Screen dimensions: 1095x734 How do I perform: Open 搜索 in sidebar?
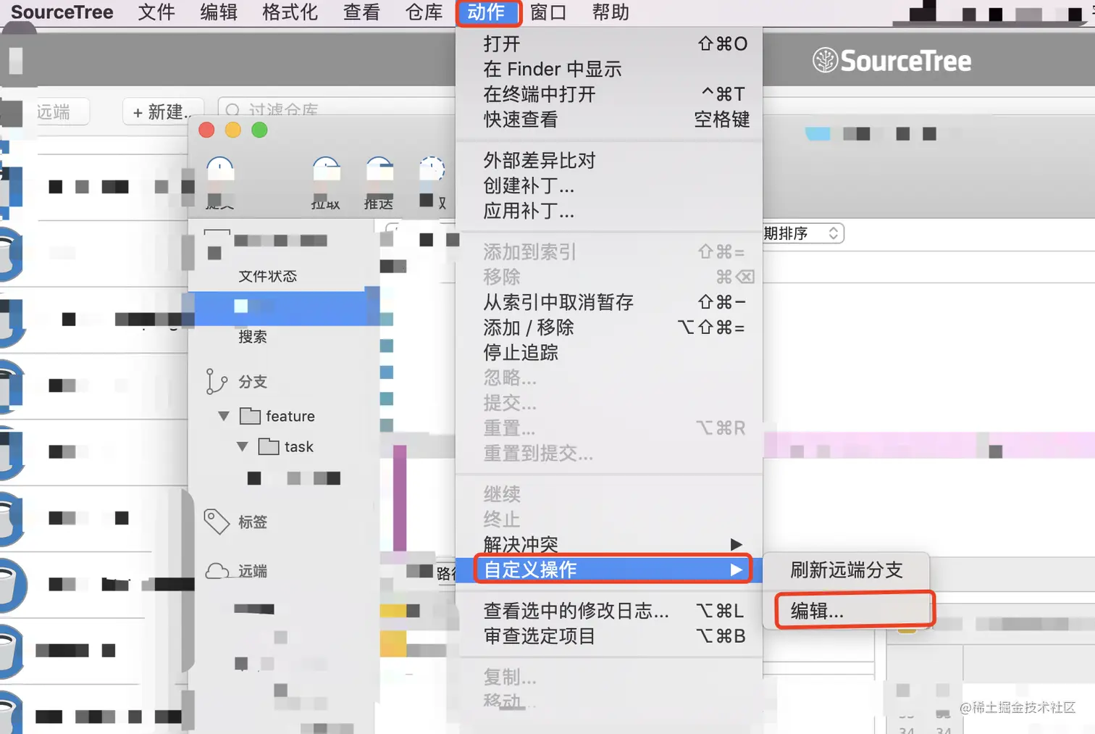(253, 336)
